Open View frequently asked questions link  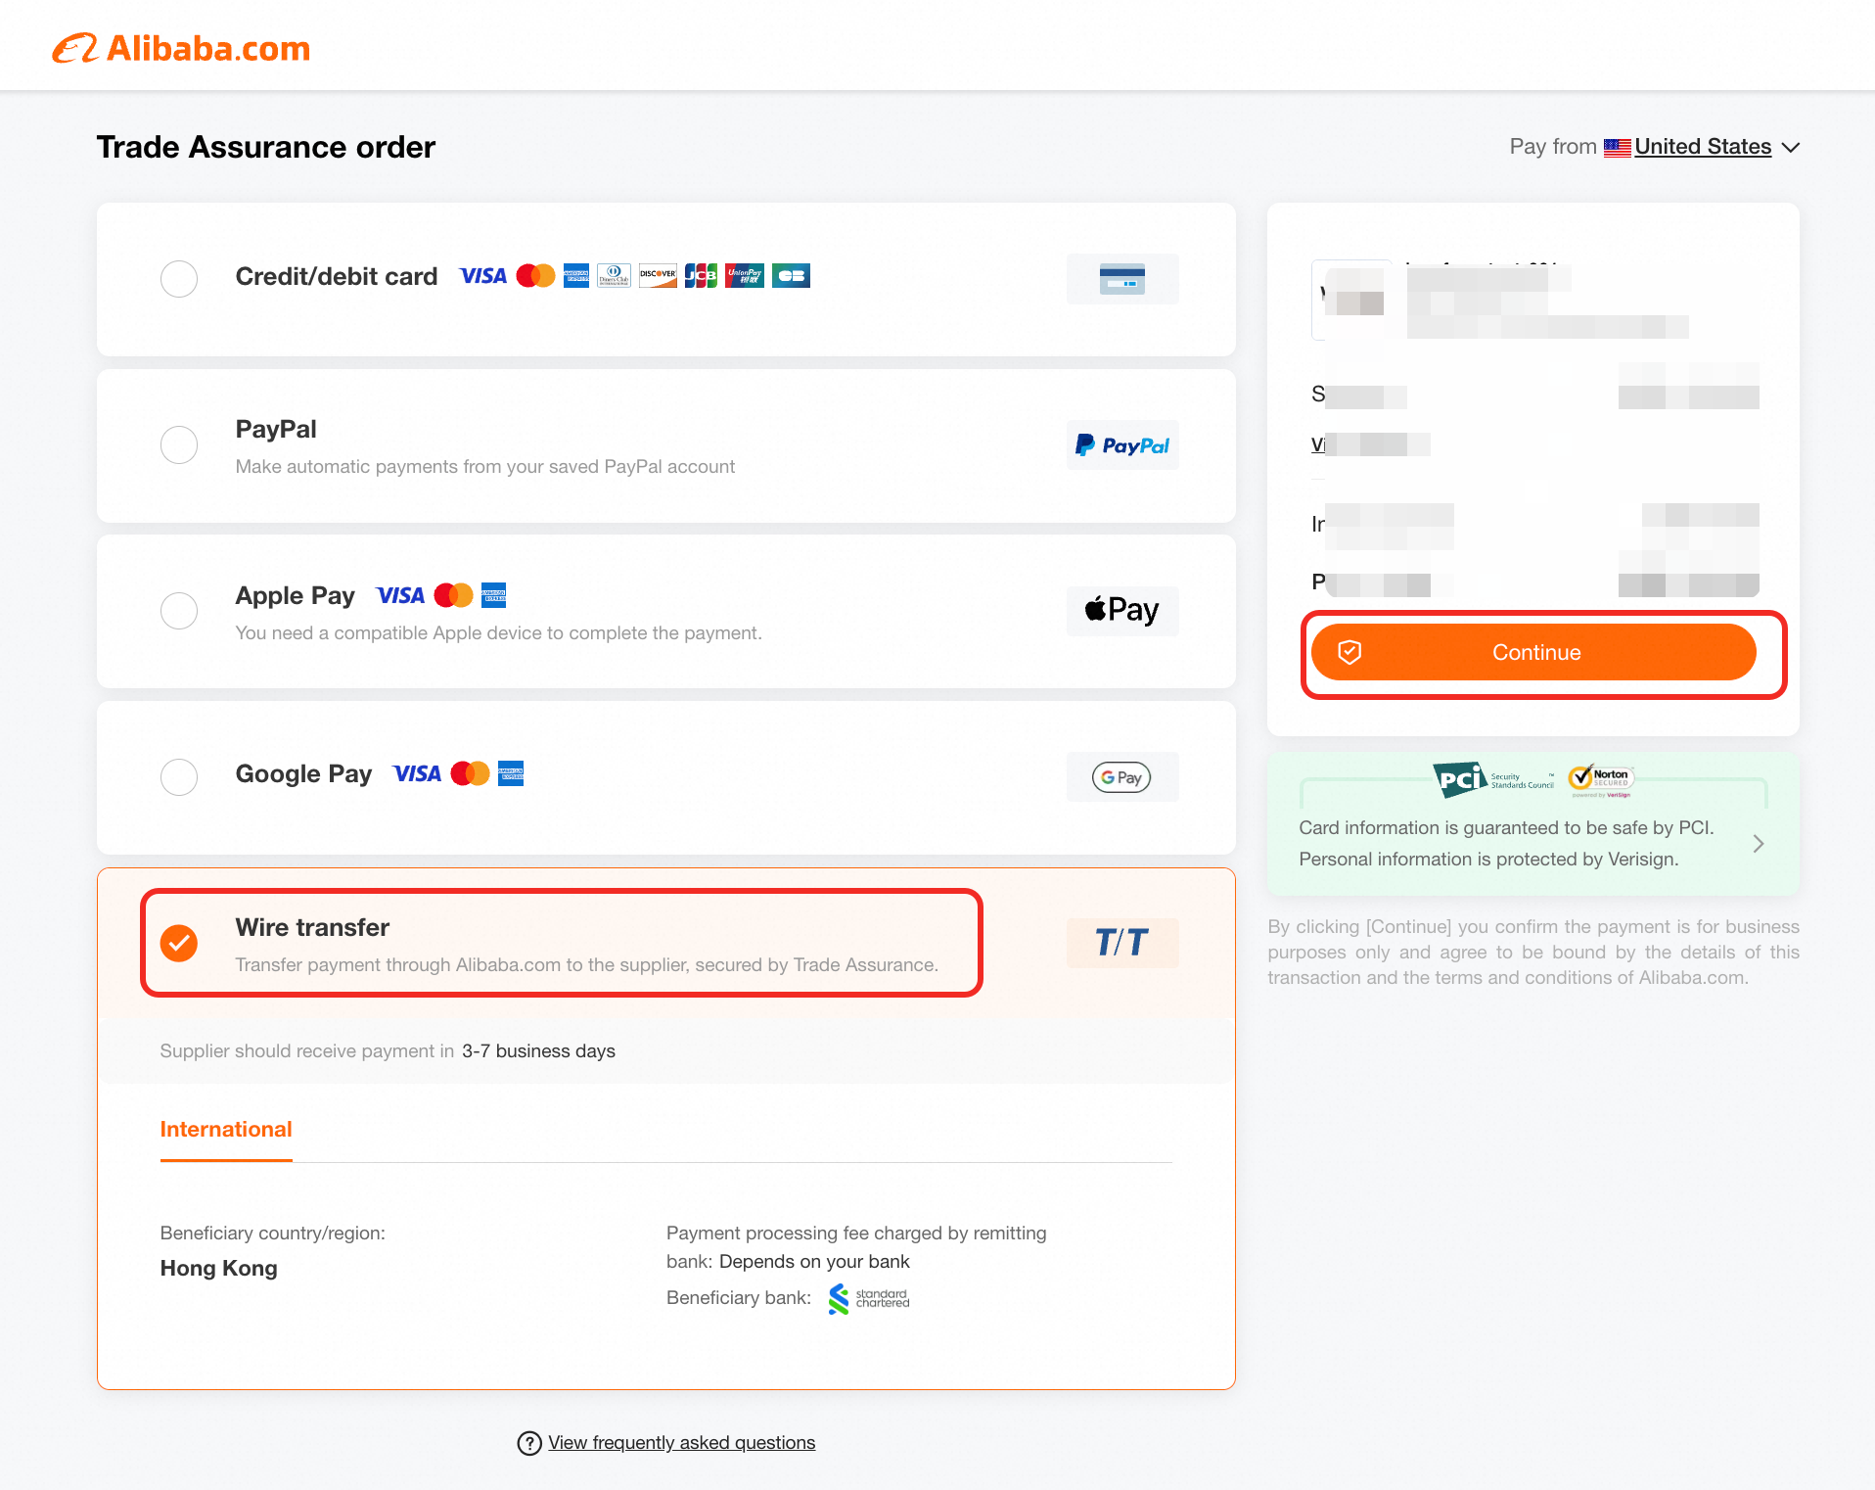point(681,1443)
